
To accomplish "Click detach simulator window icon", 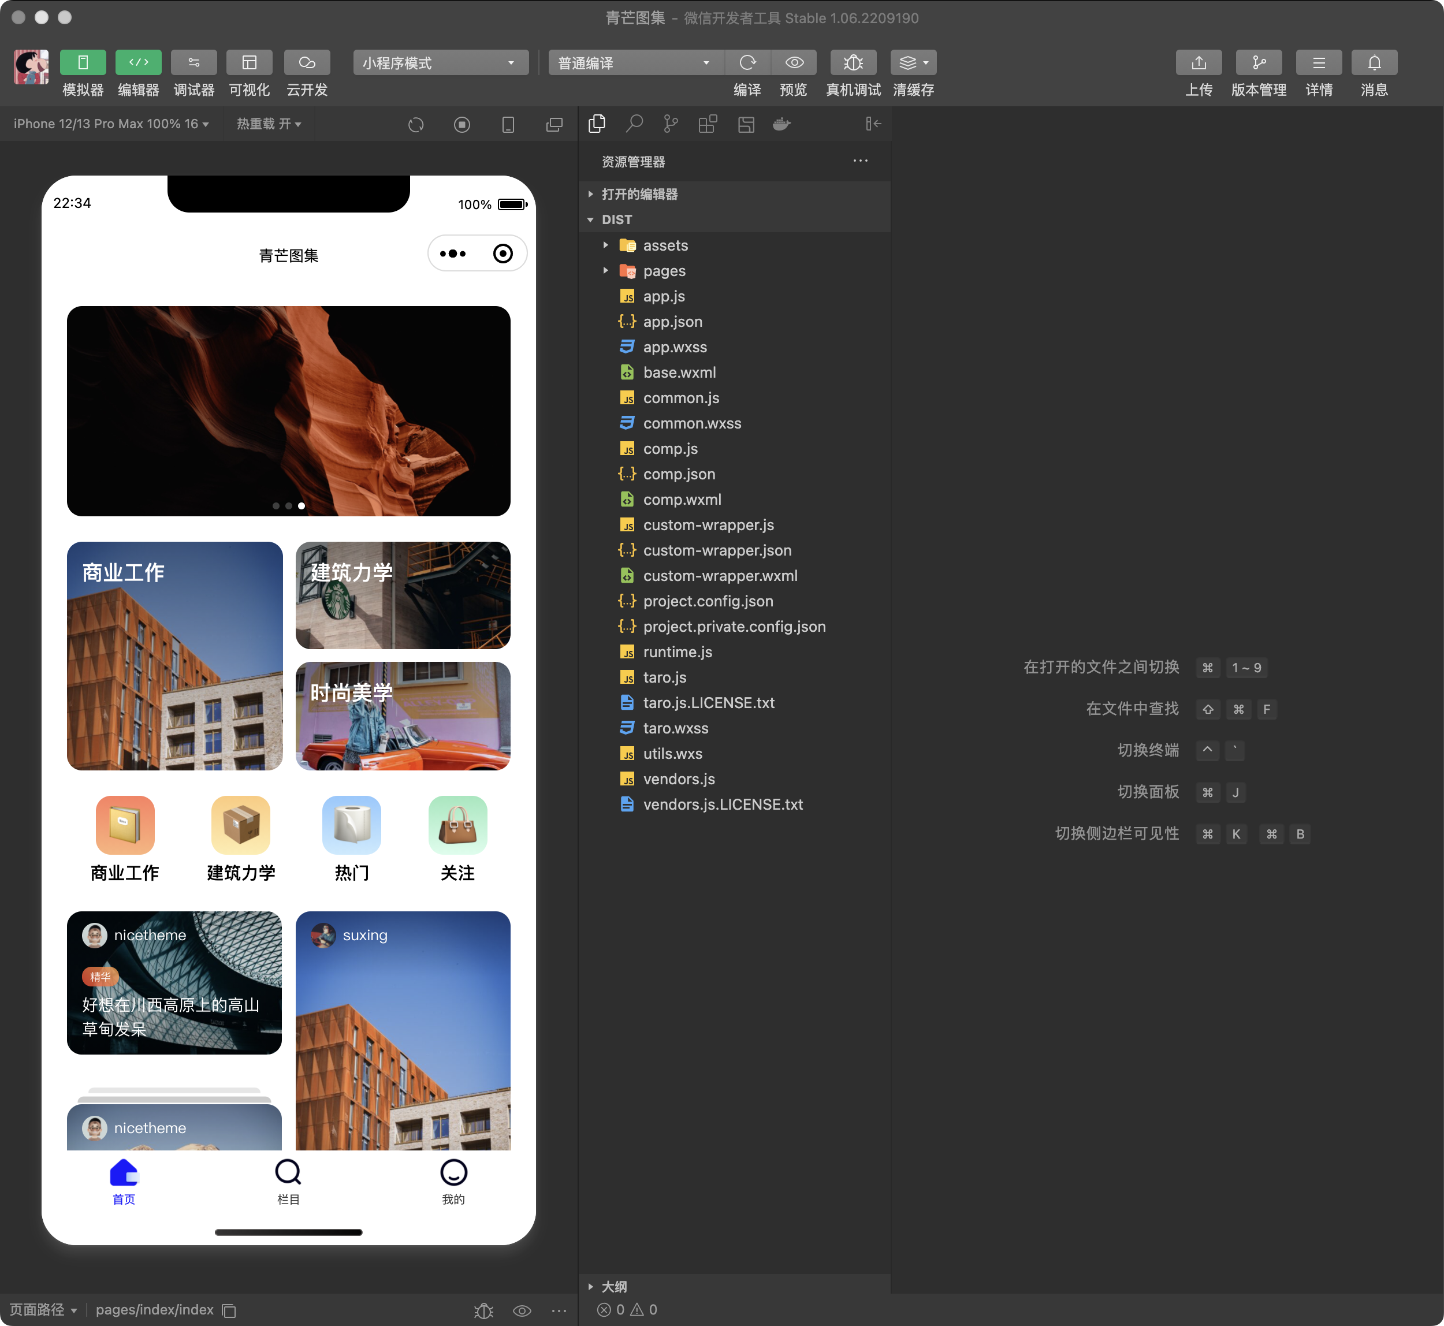I will [x=554, y=125].
